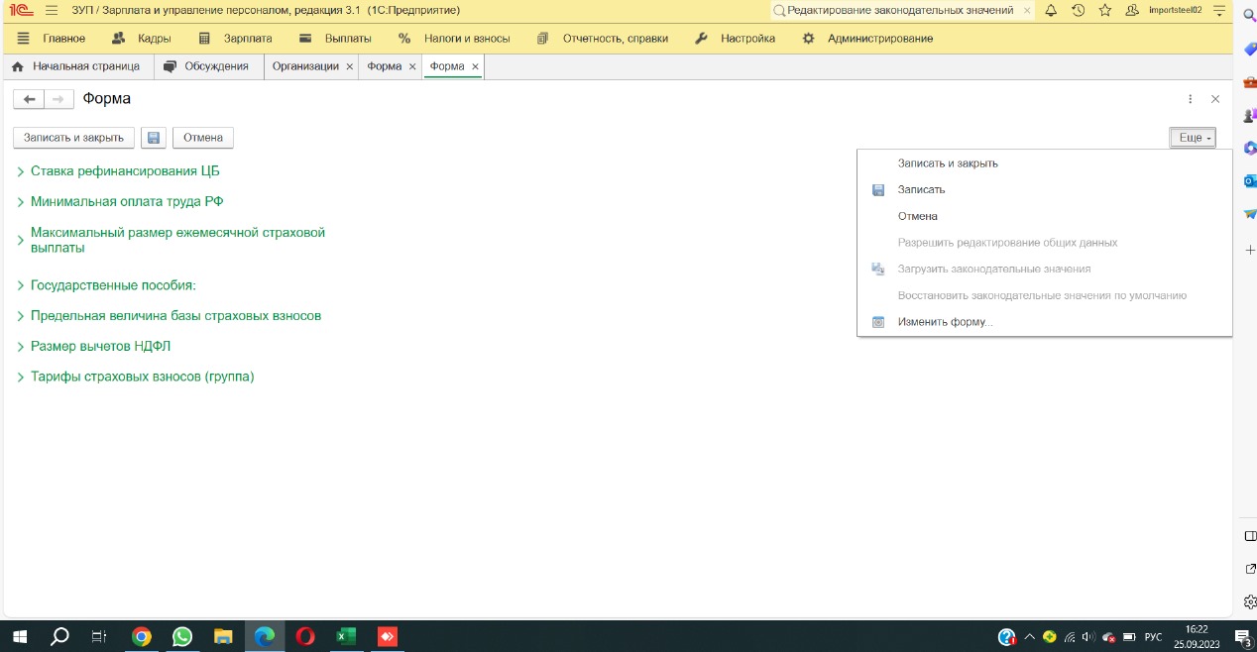
Task: Open the Зарплата menu section
Action: [x=247, y=39]
